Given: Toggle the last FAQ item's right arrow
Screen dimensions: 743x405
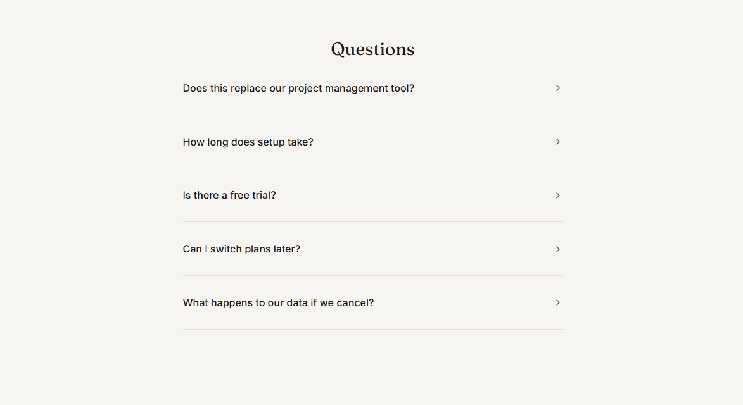Looking at the screenshot, I should (557, 303).
